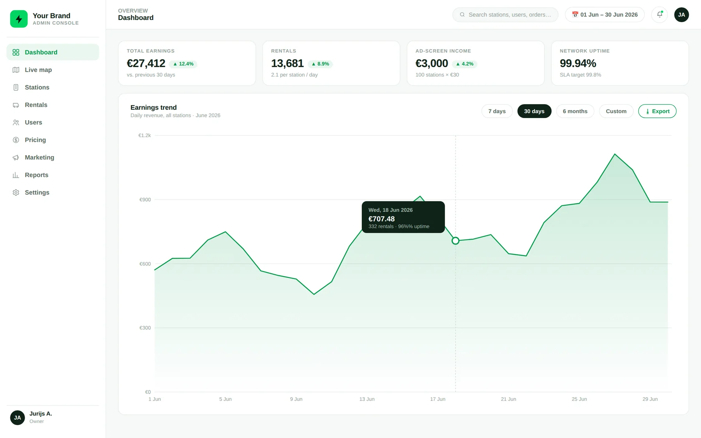Click the Users people icon

[x=16, y=122]
